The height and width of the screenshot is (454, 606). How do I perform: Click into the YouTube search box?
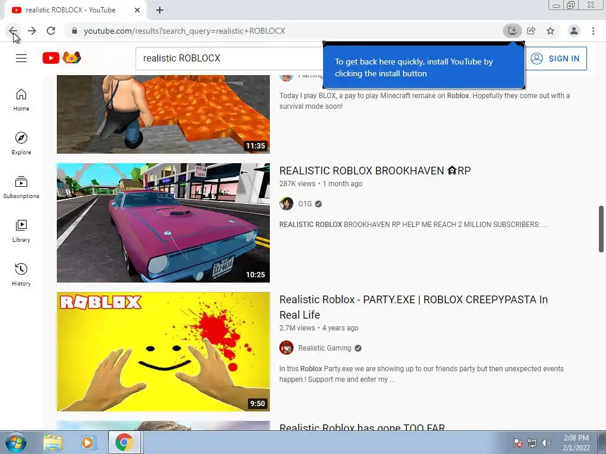[x=229, y=59]
